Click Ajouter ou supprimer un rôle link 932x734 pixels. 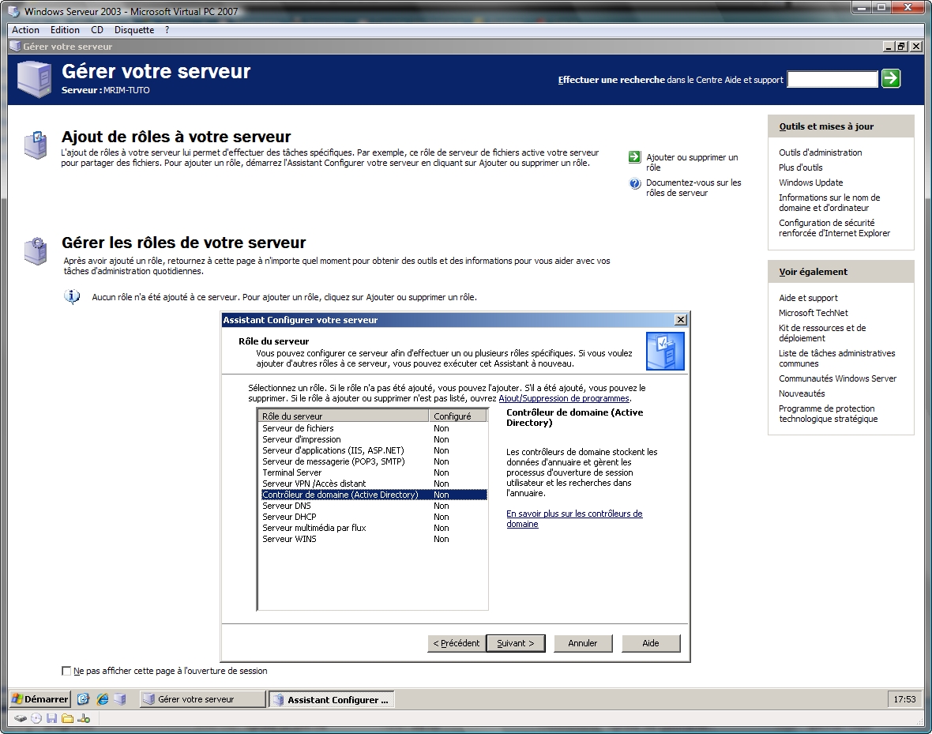tap(692, 163)
